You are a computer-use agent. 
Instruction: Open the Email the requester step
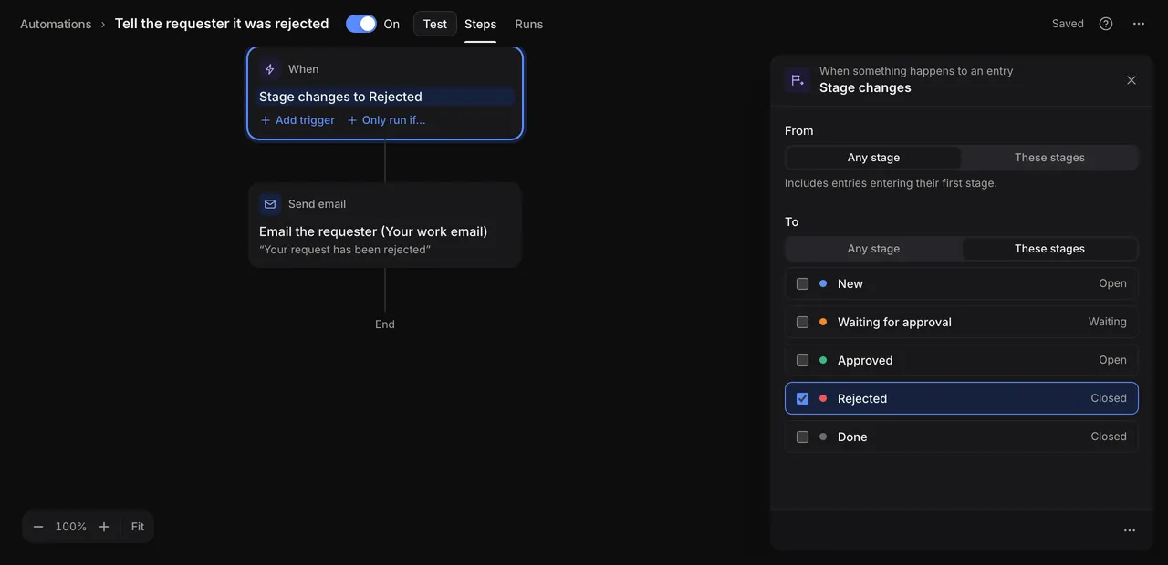pyautogui.click(x=385, y=225)
